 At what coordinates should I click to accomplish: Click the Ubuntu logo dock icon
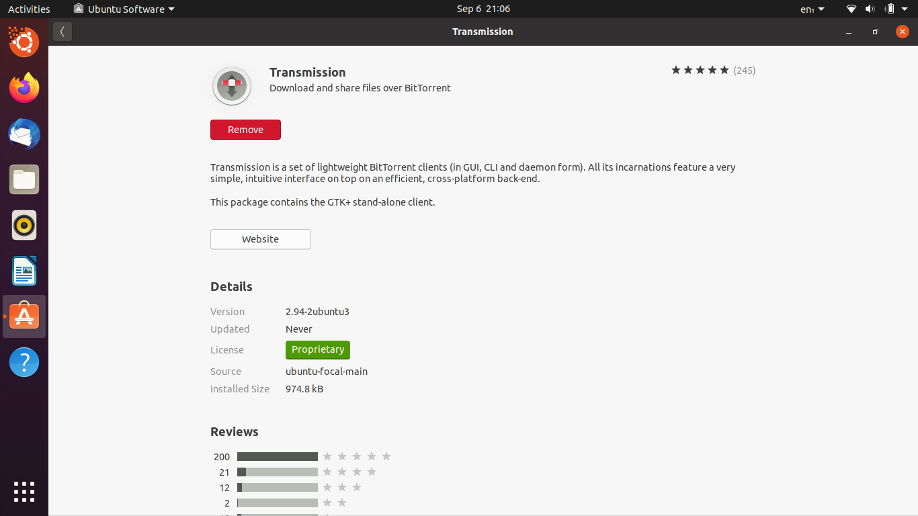[x=24, y=42]
